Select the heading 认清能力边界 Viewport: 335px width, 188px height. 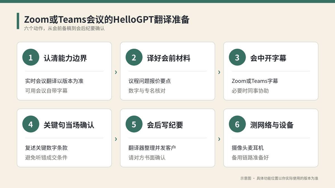pos(65,58)
